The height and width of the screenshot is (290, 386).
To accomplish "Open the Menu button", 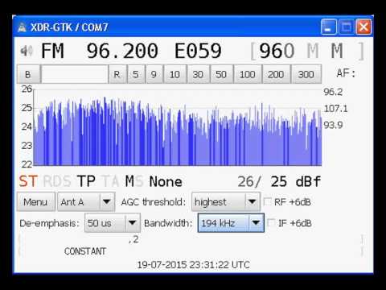I will tap(35, 202).
